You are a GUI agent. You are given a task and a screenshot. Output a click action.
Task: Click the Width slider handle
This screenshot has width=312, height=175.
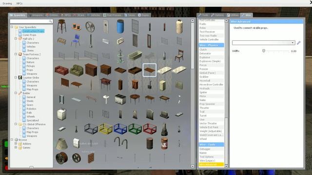[x=264, y=51]
